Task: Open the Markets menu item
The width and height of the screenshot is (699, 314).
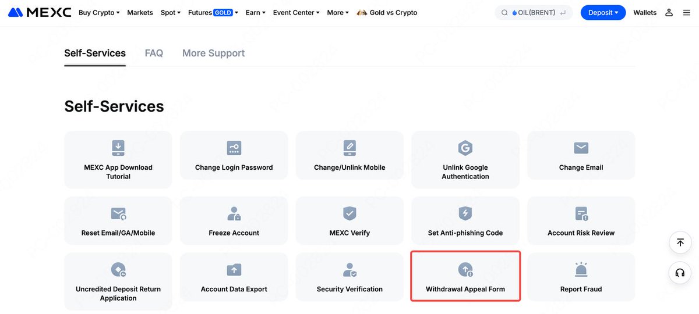Action: point(140,13)
